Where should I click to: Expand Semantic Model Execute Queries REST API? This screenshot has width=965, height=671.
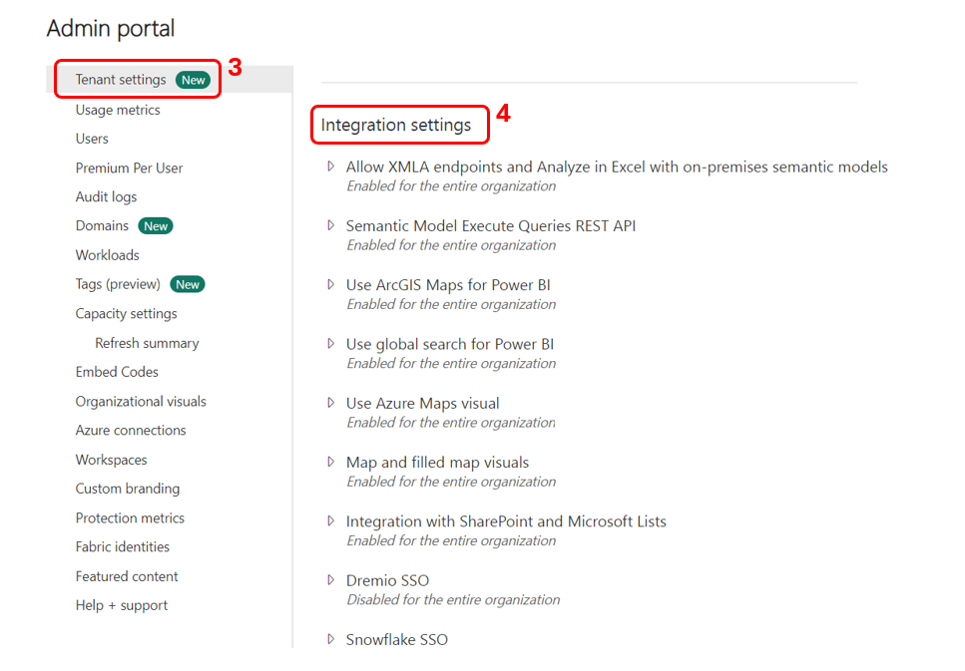pyautogui.click(x=331, y=225)
